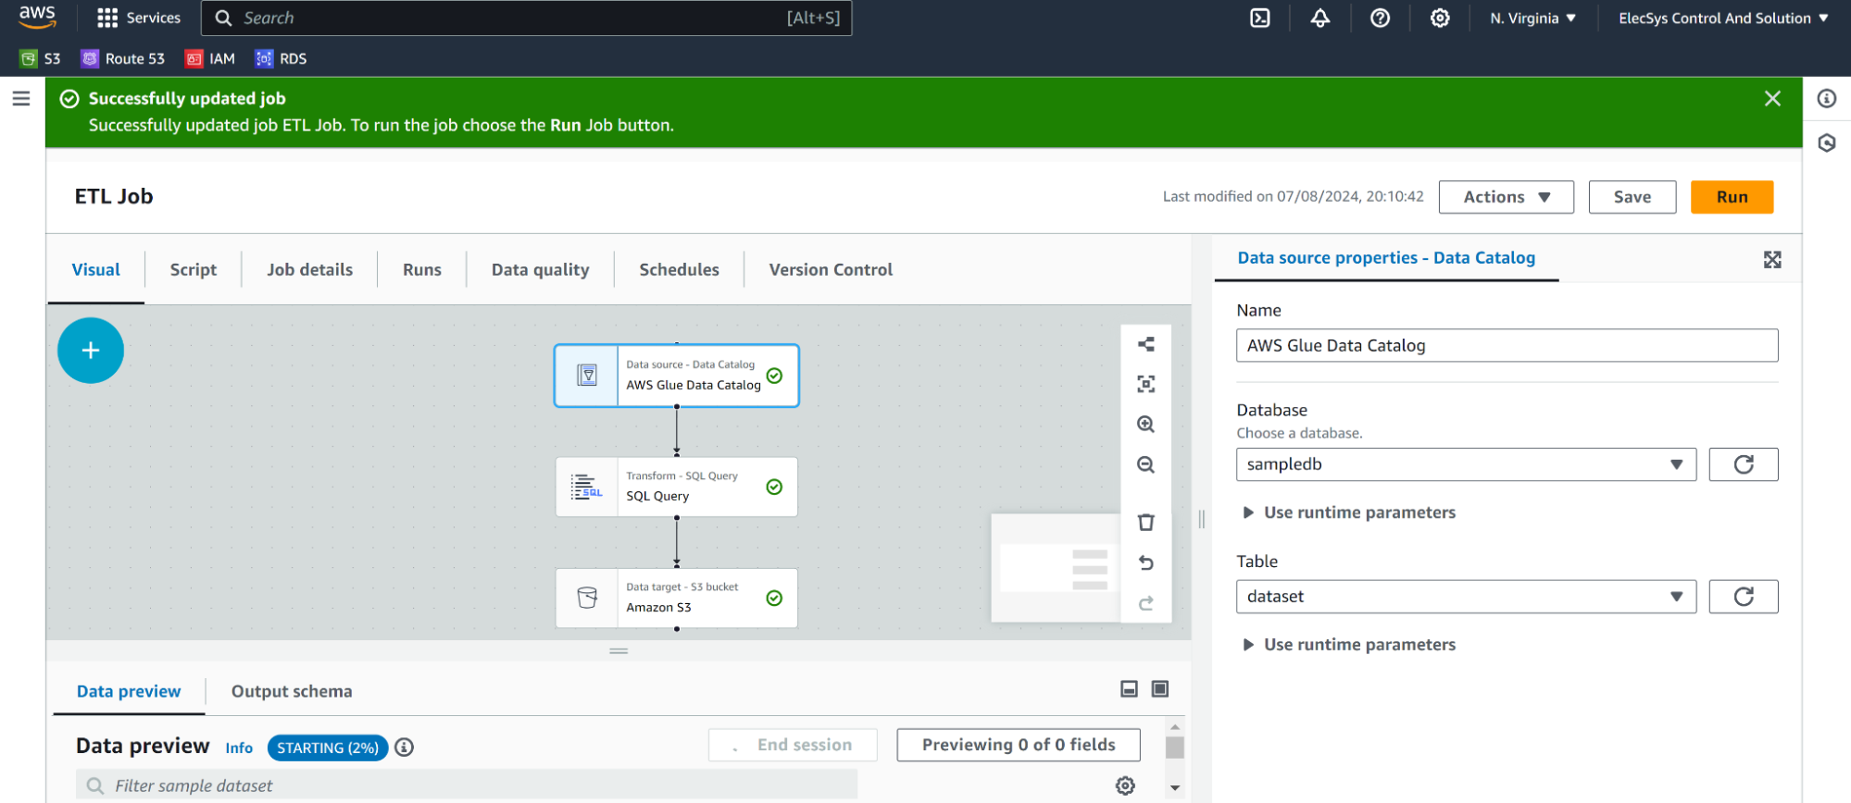Open data preview settings gear
Image resolution: width=1851 pixels, height=803 pixels.
coord(1125,785)
